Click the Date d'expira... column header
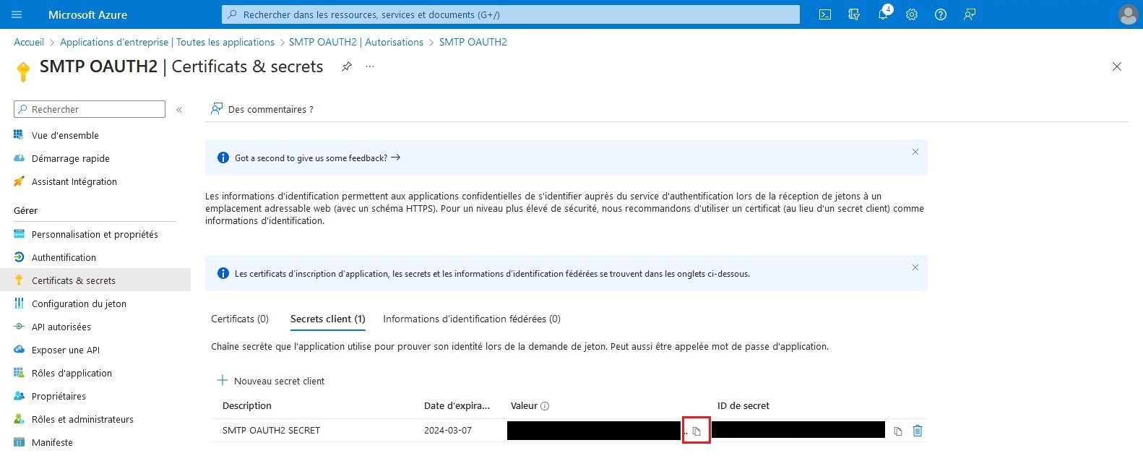This screenshot has height=461, width=1143. 457,405
